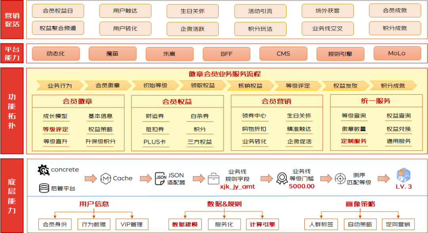Select the 权益聚合频道 box

tap(58, 28)
